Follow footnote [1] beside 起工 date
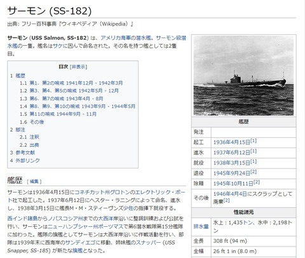The height and width of the screenshot is (258, 305). (x=254, y=141)
